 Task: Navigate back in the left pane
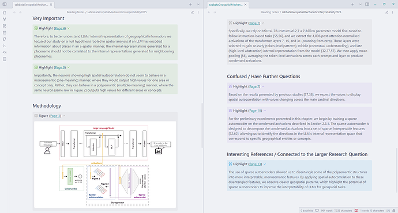point(14,12)
